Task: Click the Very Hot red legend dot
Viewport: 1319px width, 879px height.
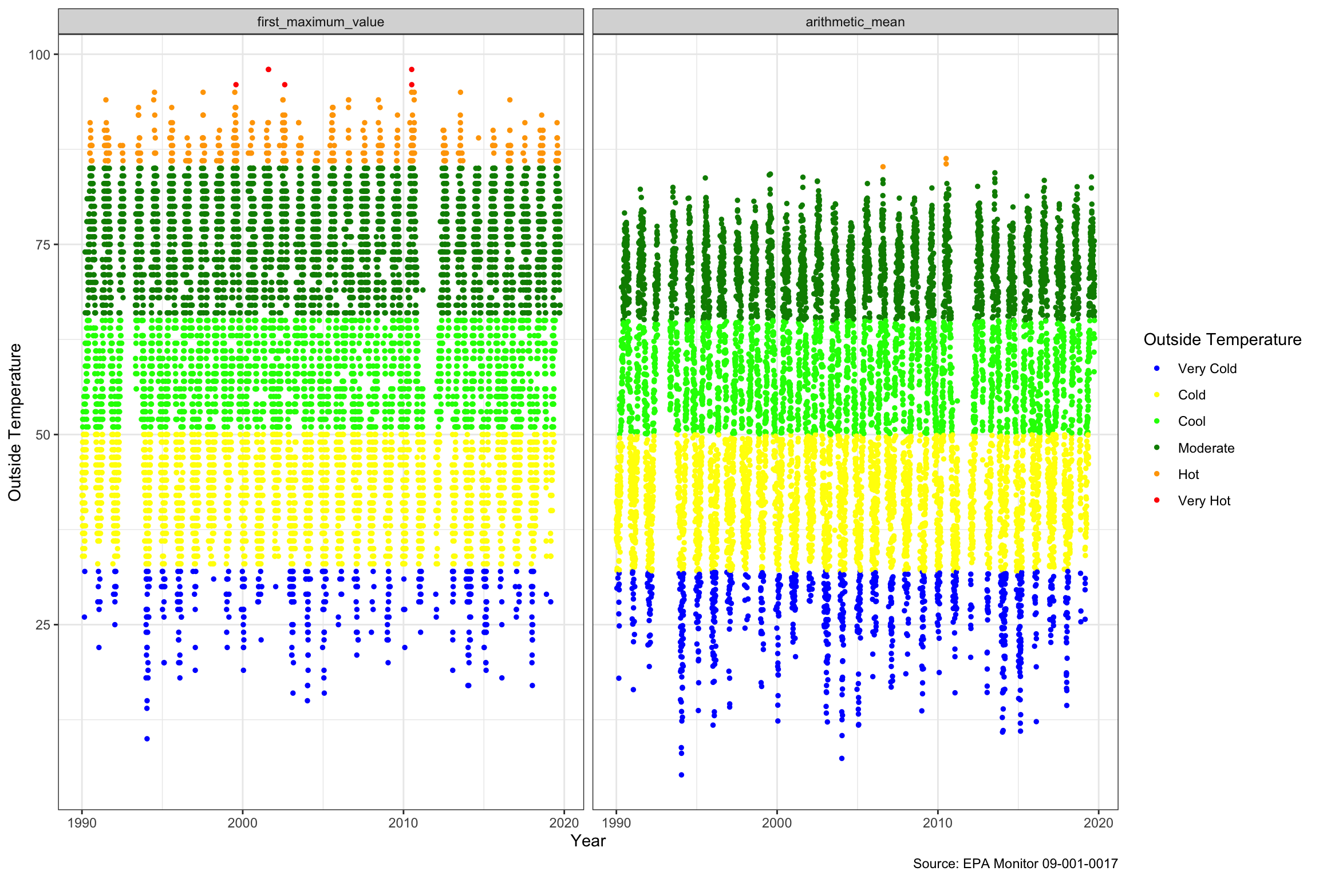Action: coord(1157,500)
